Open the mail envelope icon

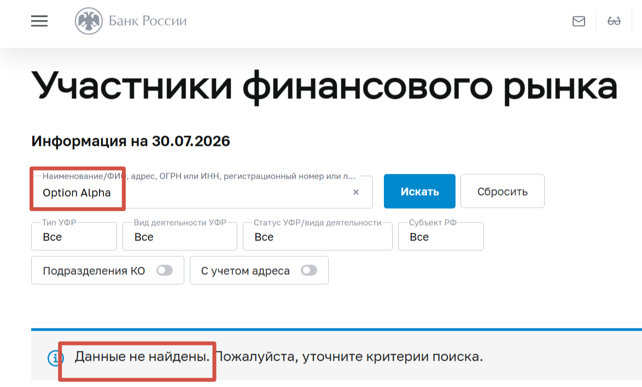(579, 21)
